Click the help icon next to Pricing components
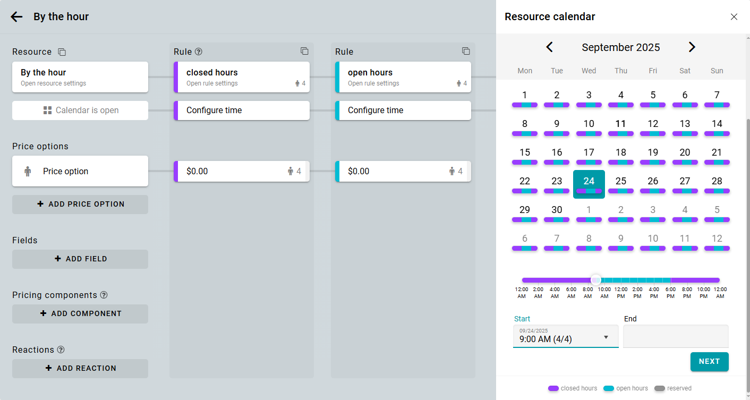 104,295
